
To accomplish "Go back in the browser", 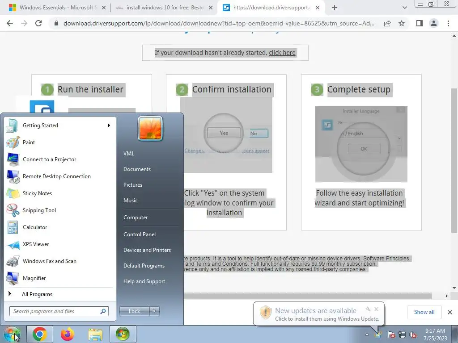I will tap(10, 23).
